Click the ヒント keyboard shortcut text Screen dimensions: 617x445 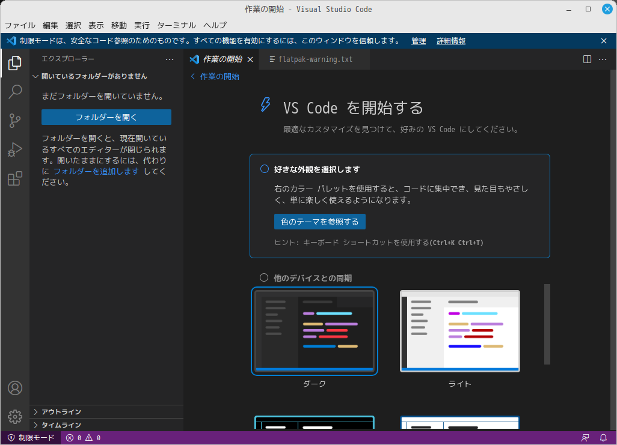click(378, 243)
